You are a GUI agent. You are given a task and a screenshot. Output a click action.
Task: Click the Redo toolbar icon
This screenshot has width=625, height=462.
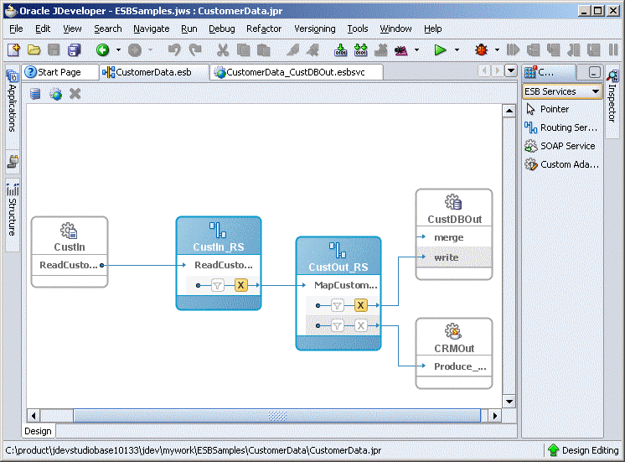[195, 49]
